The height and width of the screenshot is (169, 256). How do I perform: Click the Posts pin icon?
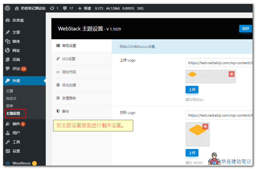8,32
